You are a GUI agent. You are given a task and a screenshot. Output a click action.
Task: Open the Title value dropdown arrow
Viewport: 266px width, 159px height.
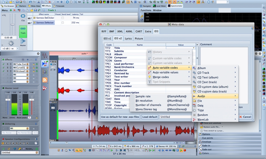click(x=194, y=48)
